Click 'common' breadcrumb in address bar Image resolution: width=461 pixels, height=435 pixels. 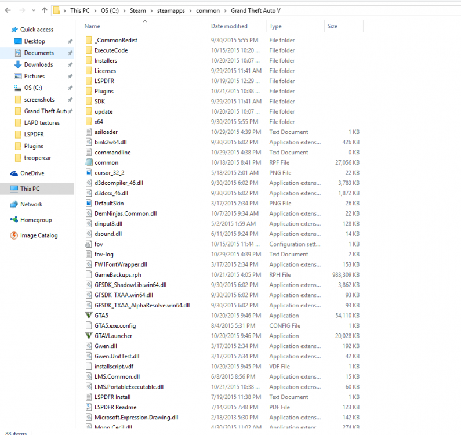(x=208, y=10)
